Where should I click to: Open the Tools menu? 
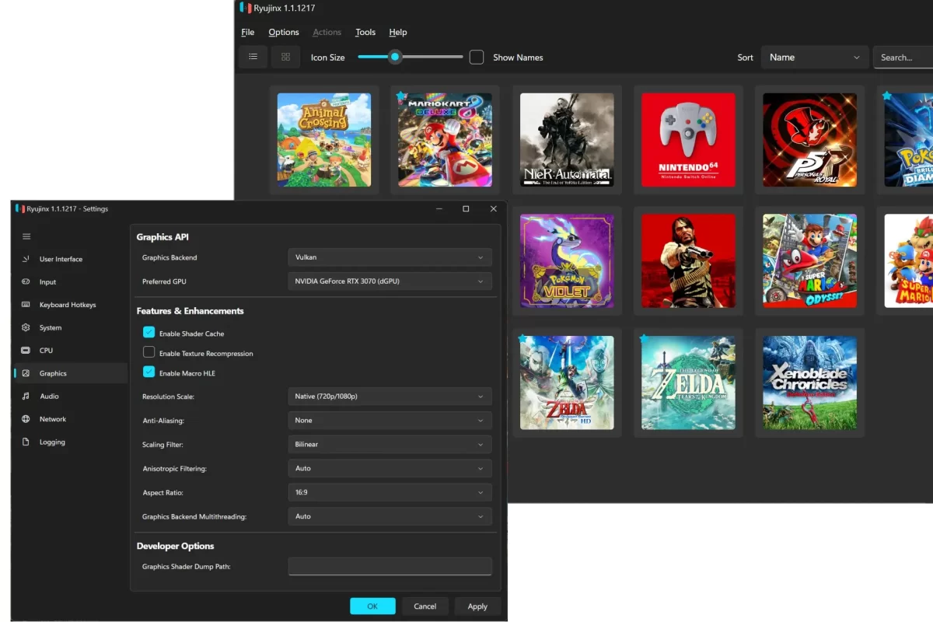(365, 33)
